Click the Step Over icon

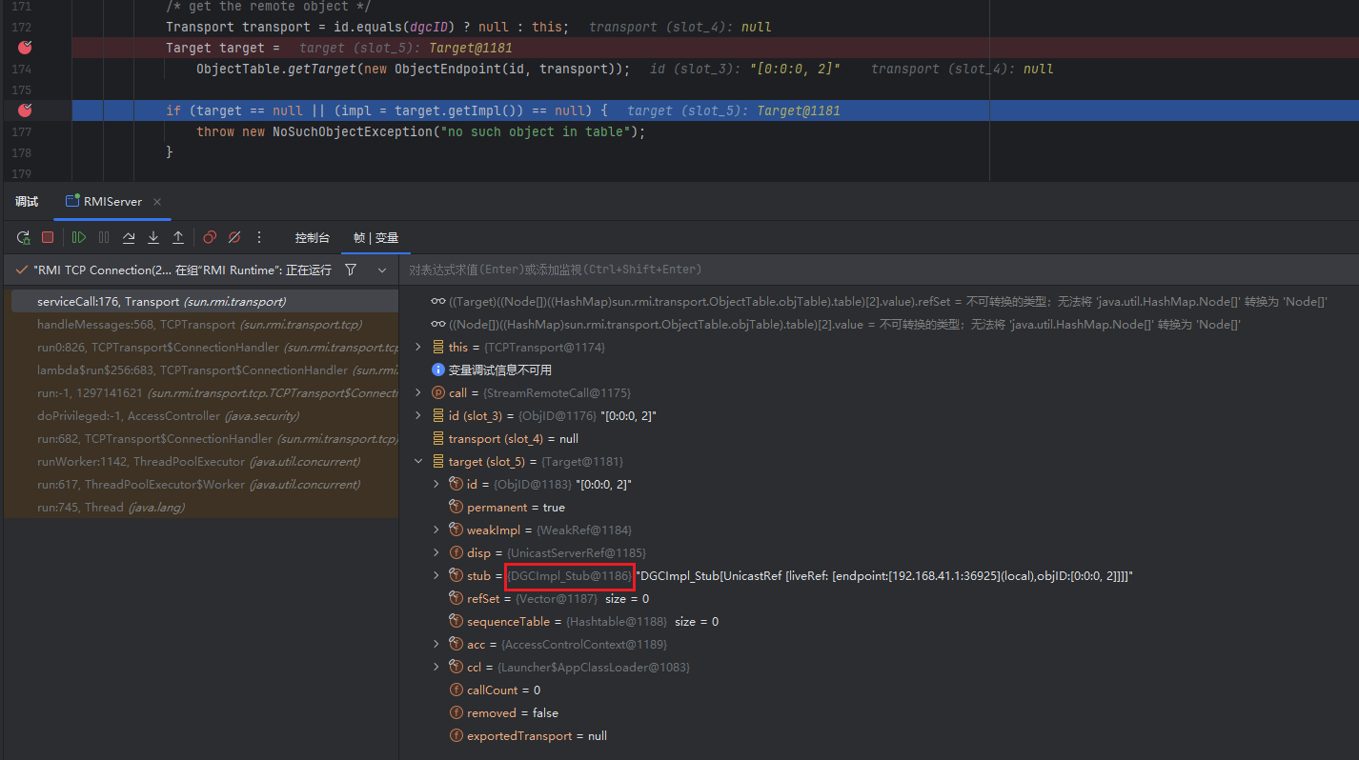click(x=129, y=237)
